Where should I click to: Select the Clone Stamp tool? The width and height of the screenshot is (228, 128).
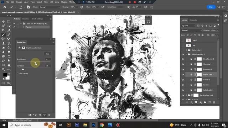pos(3,43)
